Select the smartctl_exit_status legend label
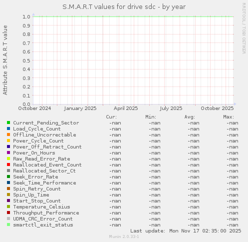248x242 pixels. tap(43, 225)
